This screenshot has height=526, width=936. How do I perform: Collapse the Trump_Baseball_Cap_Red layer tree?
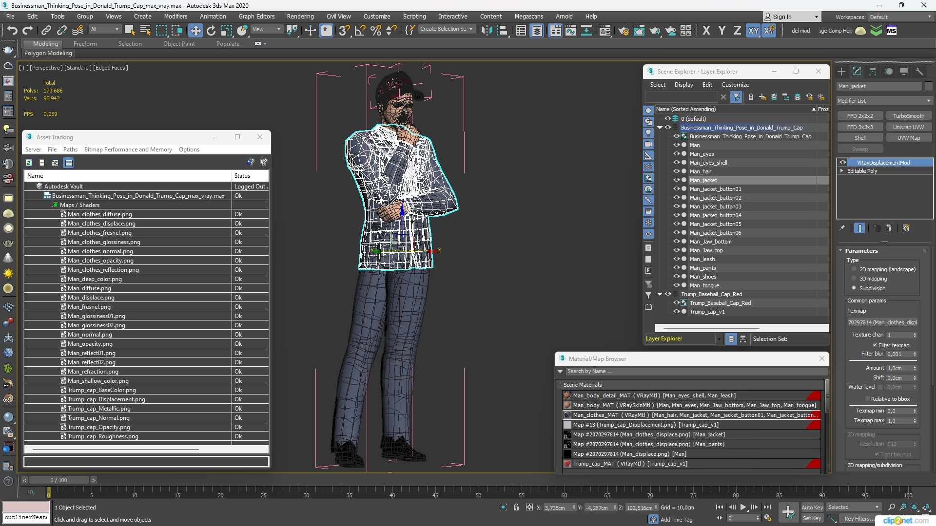(660, 294)
